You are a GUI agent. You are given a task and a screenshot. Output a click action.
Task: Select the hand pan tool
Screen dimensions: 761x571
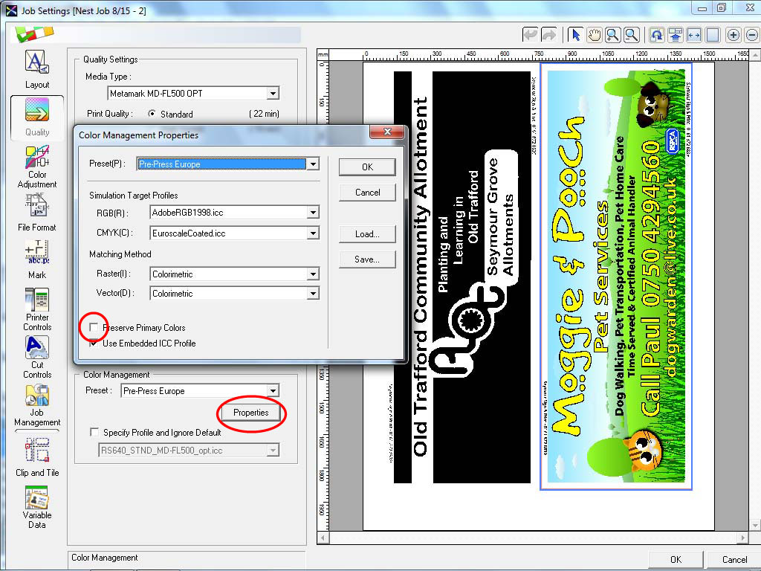pyautogui.click(x=594, y=35)
